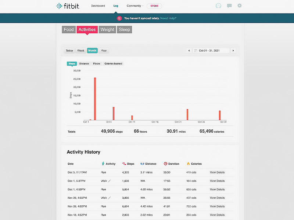Show Steps chart

pyautogui.click(x=72, y=63)
